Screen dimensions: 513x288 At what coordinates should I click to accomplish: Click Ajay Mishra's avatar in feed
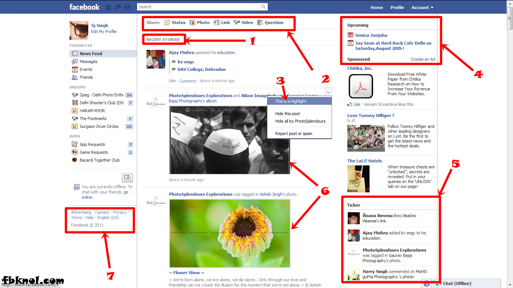click(156, 59)
